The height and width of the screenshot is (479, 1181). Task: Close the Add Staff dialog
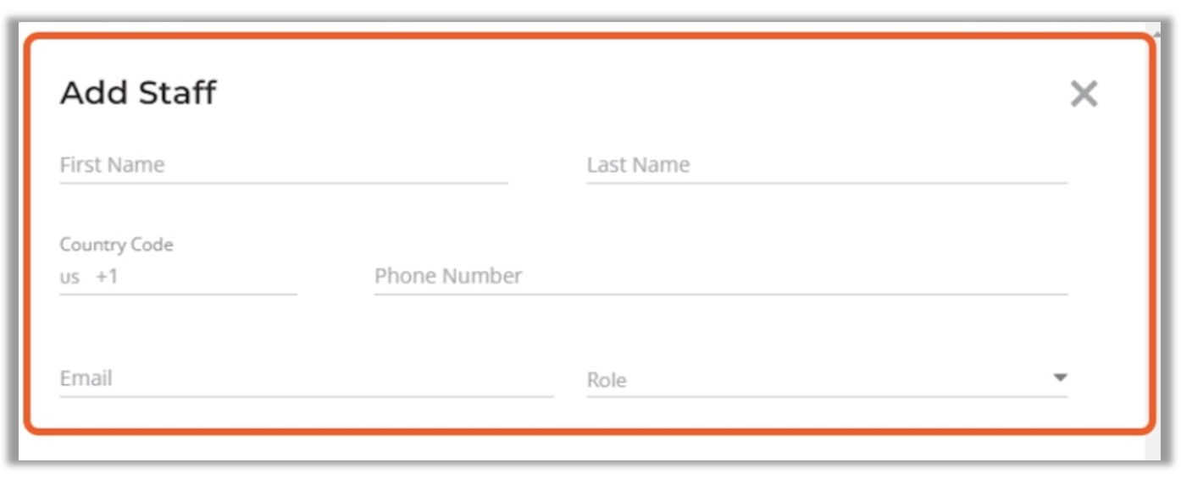click(1084, 94)
